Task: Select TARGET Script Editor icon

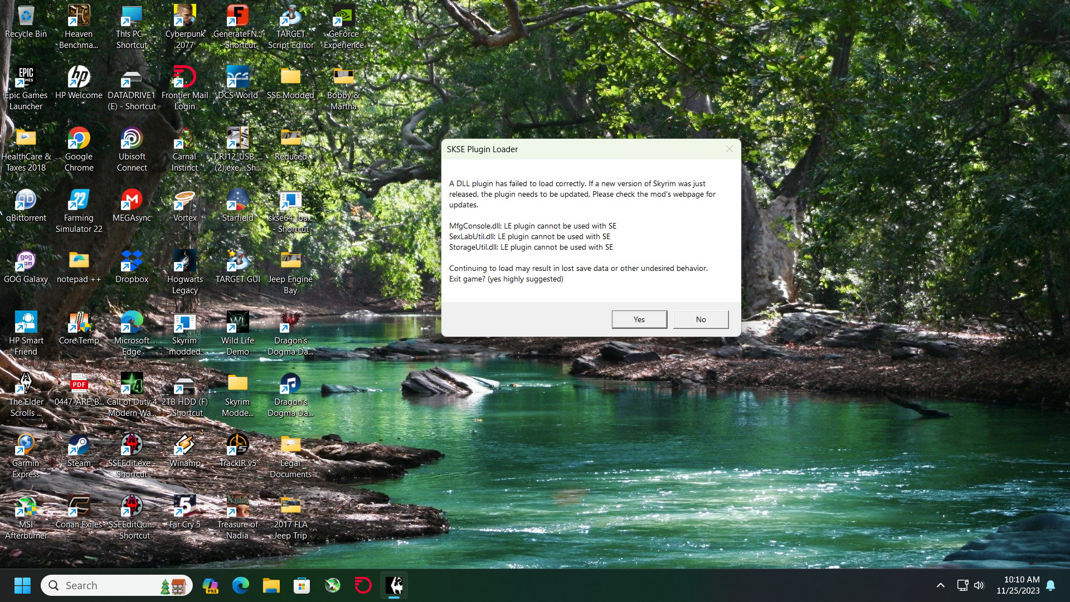Action: pyautogui.click(x=290, y=27)
